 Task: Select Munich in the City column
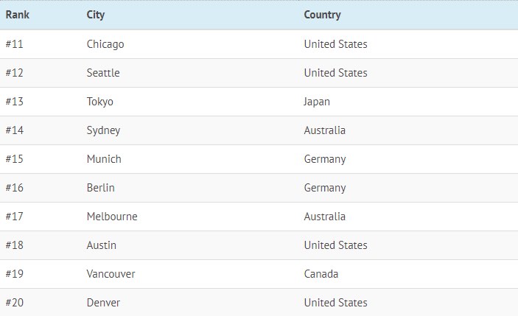pos(104,159)
